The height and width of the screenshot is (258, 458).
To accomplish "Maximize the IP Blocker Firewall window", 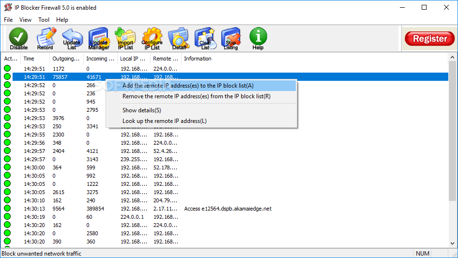I will click(x=424, y=7).
